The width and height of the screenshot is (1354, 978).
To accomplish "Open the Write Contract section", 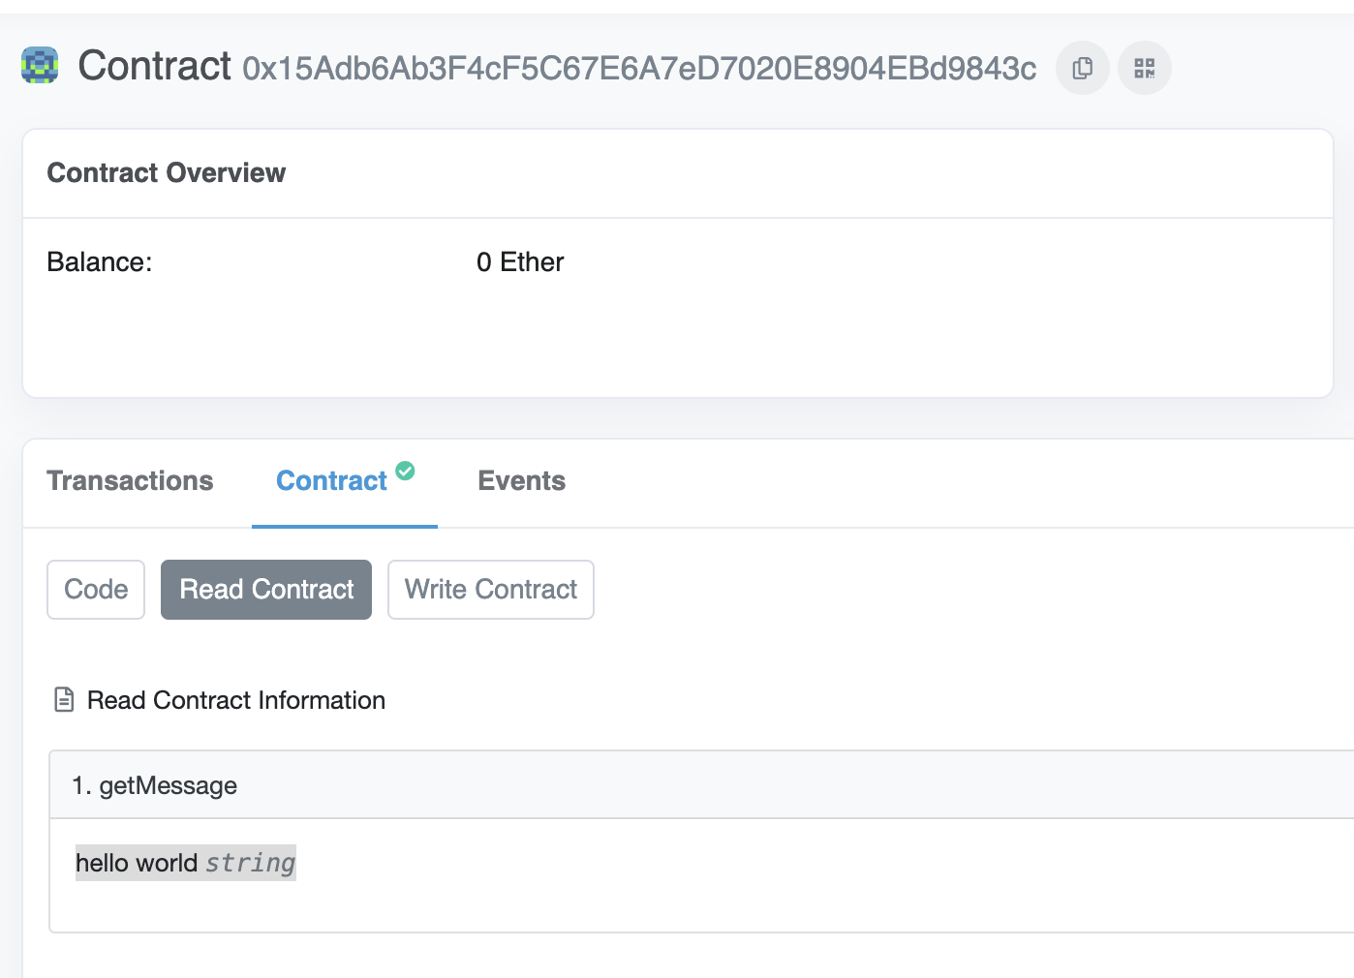I will [491, 590].
